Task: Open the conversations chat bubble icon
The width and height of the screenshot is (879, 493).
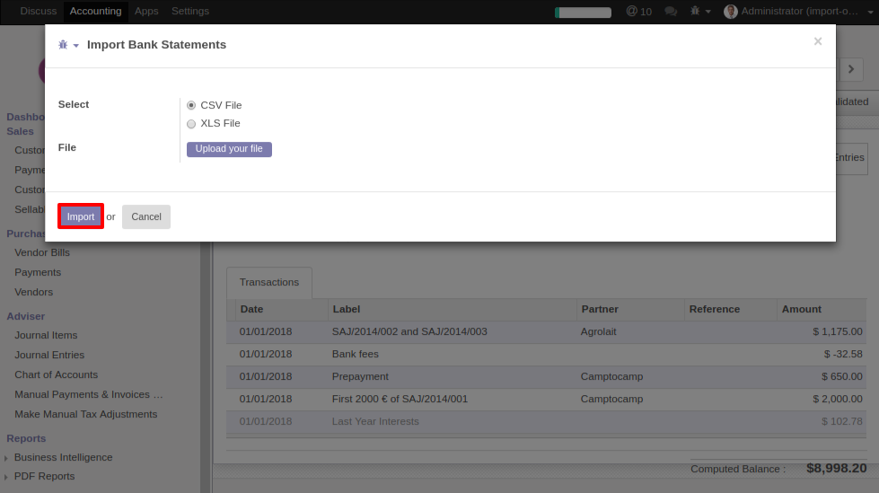Action: (x=671, y=12)
